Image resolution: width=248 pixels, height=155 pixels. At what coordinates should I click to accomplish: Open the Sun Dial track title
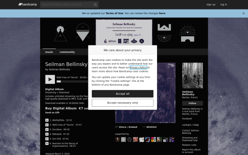(x=57, y=139)
